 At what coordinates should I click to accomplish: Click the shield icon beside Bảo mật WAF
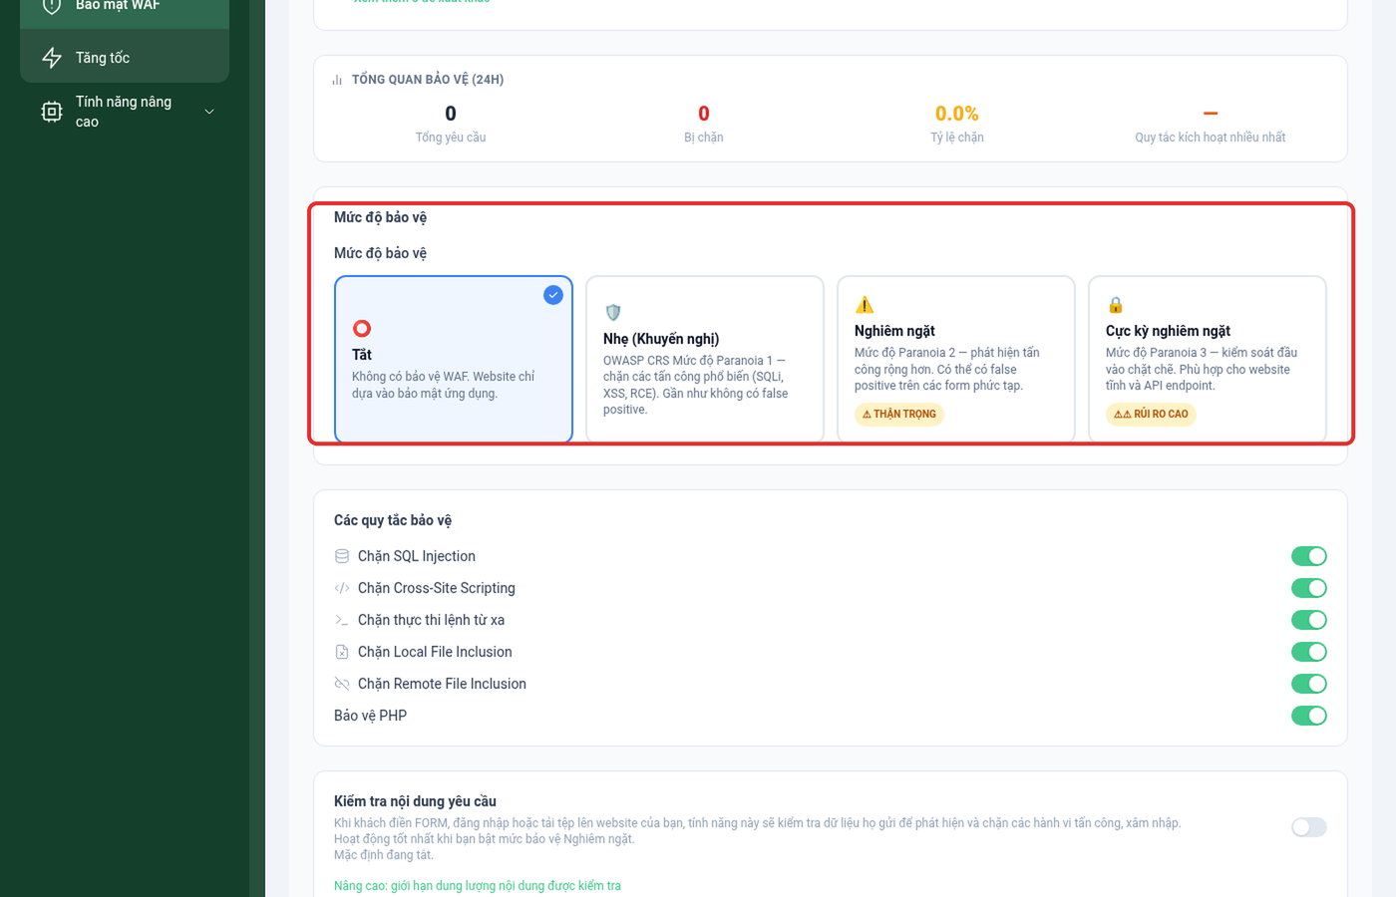(52, 5)
